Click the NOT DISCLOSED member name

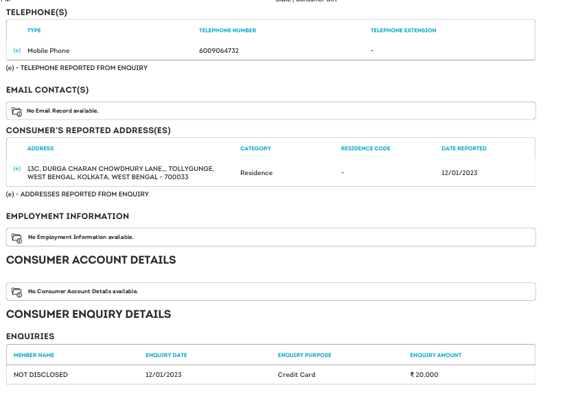click(41, 375)
